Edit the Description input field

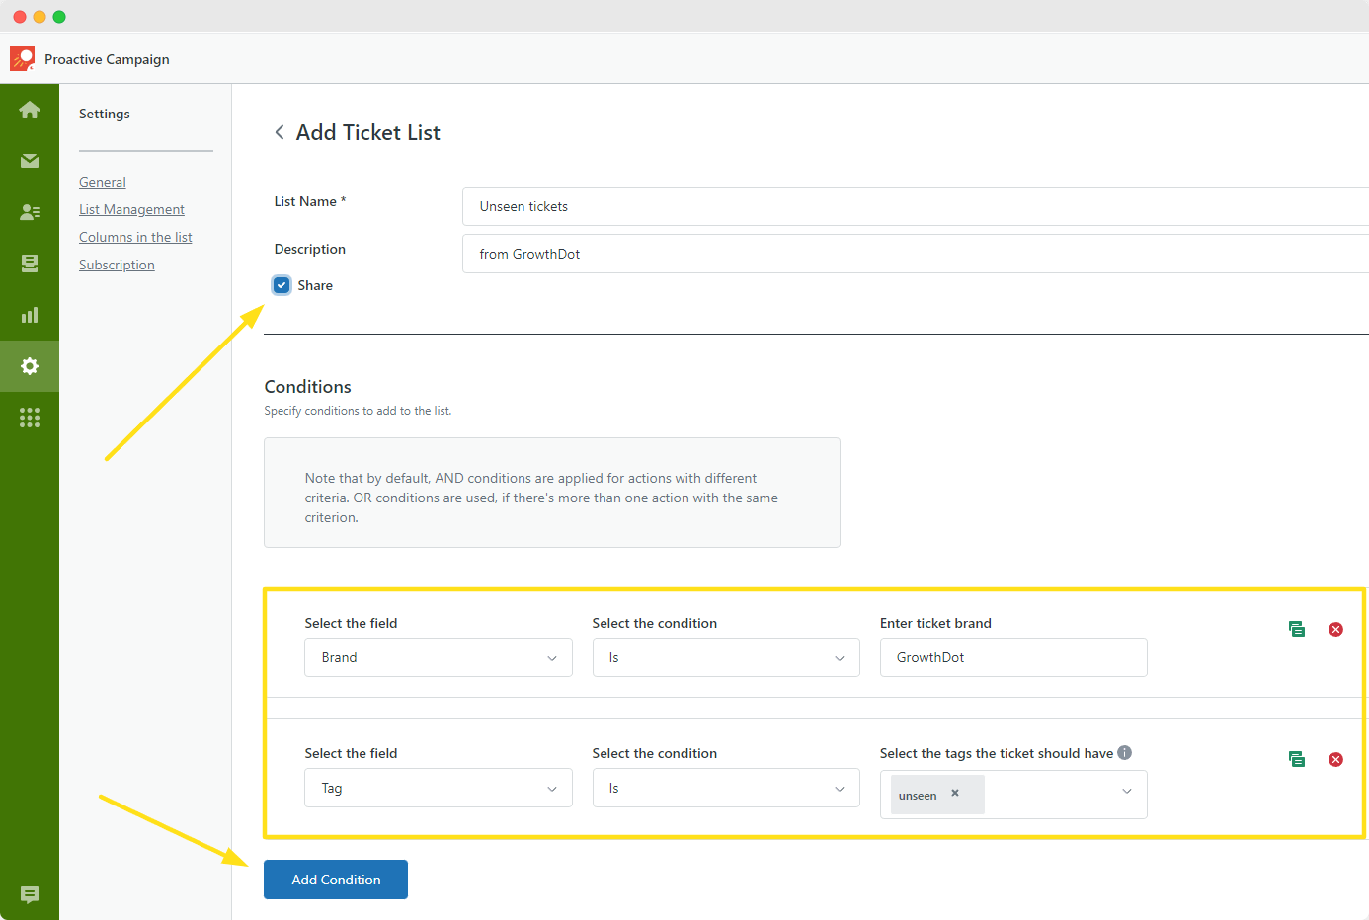[x=916, y=254]
